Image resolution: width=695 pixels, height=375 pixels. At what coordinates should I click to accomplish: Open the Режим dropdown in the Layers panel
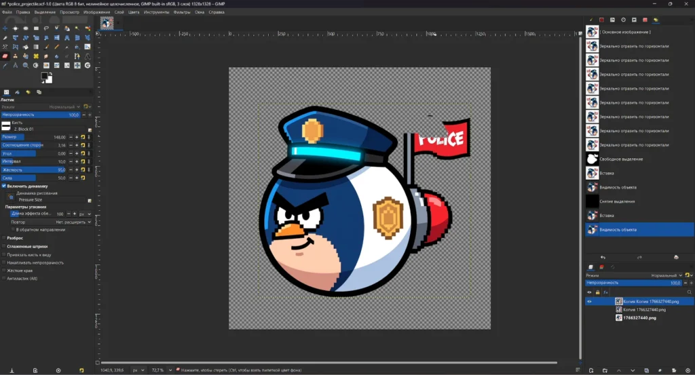tap(634, 275)
